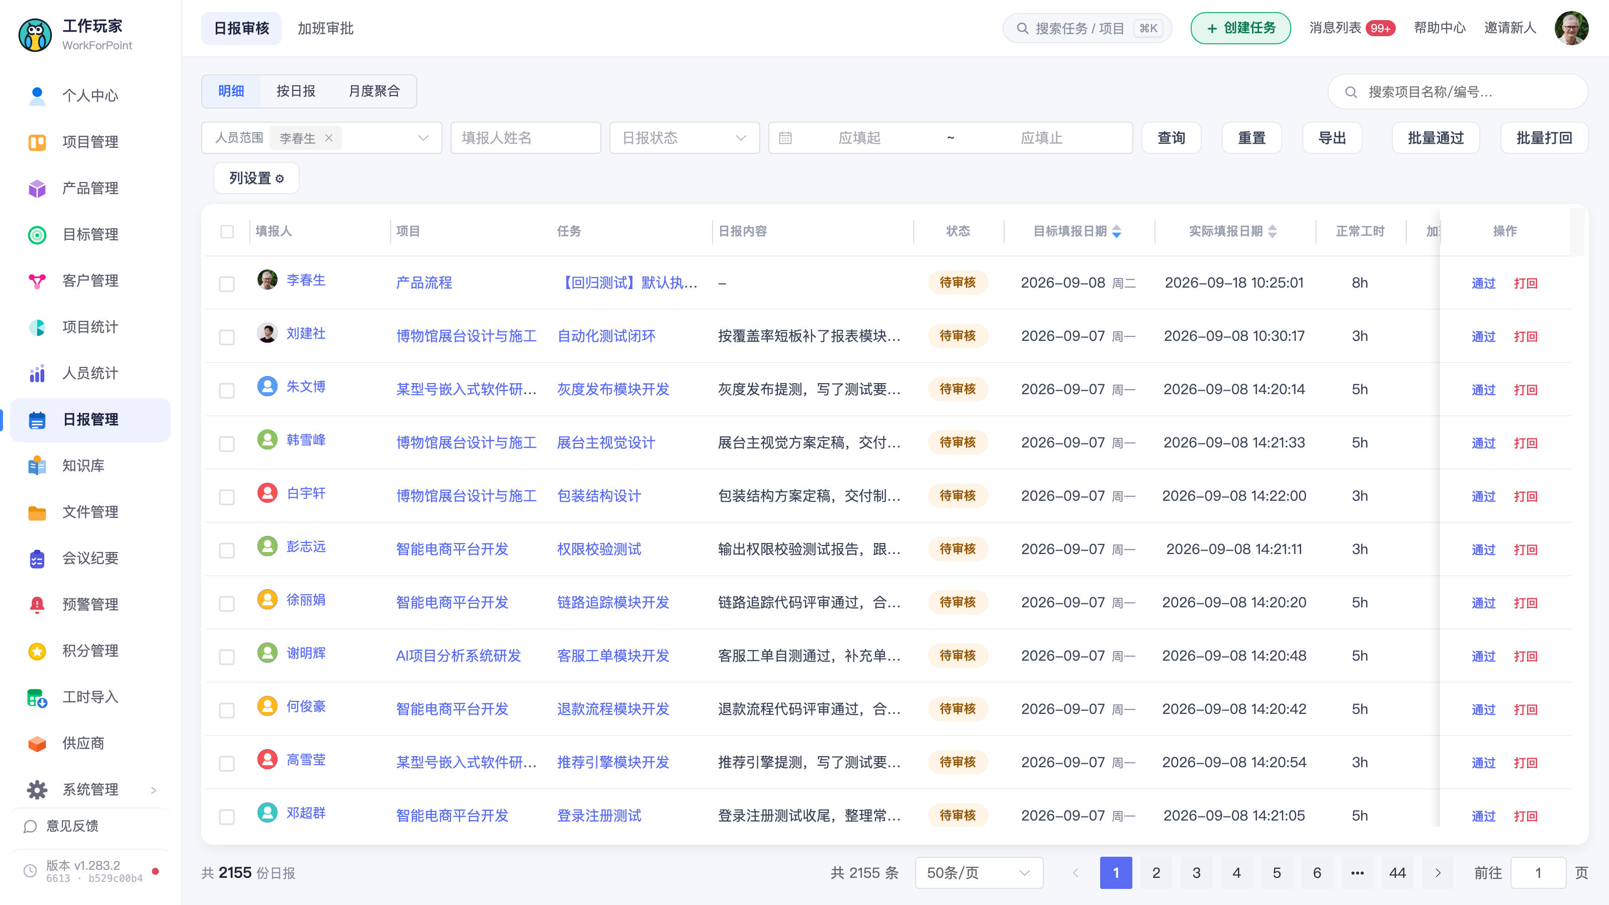Click the 批量通过 button
This screenshot has height=905, width=1609.
click(x=1436, y=138)
